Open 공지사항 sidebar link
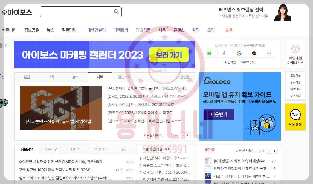Screen dimensions: 313x184 (295, 82)
